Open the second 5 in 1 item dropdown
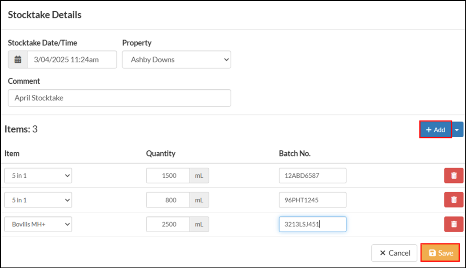The image size is (466, 268). pos(38,200)
